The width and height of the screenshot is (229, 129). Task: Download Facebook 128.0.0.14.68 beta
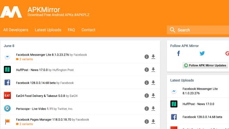[153, 83]
